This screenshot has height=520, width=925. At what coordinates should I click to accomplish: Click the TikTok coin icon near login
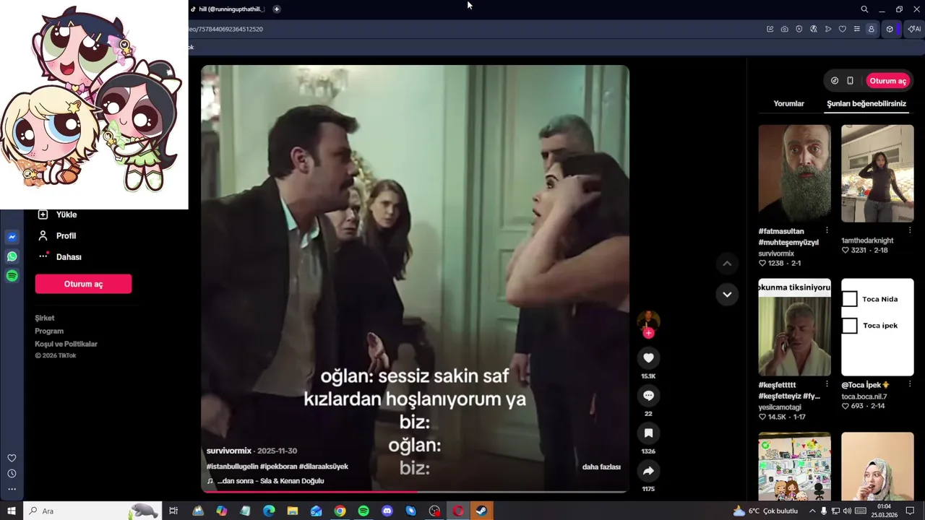coord(835,81)
